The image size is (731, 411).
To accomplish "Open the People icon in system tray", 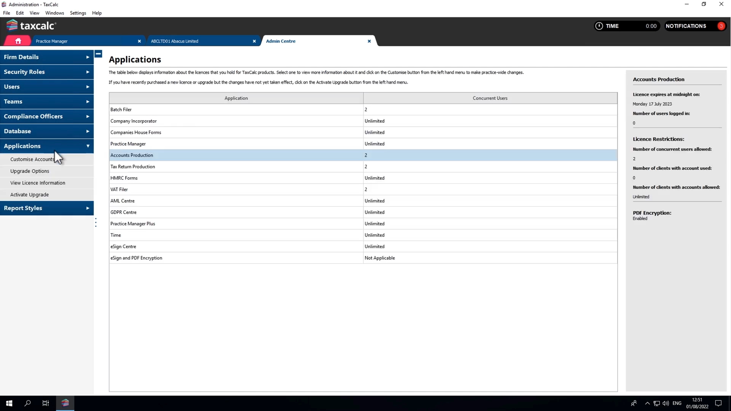I will tap(634, 403).
